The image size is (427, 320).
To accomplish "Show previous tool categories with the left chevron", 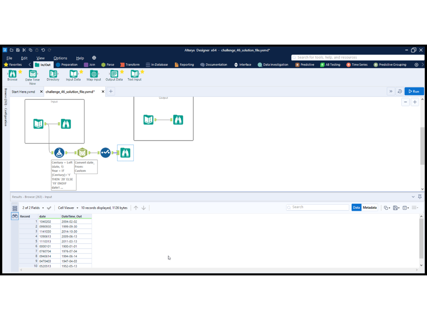I will tap(29, 65).
